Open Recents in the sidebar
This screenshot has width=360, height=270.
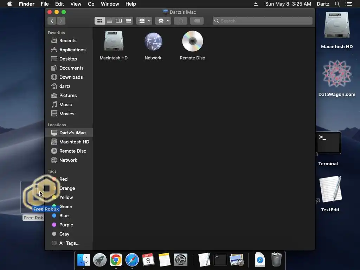coord(69,41)
